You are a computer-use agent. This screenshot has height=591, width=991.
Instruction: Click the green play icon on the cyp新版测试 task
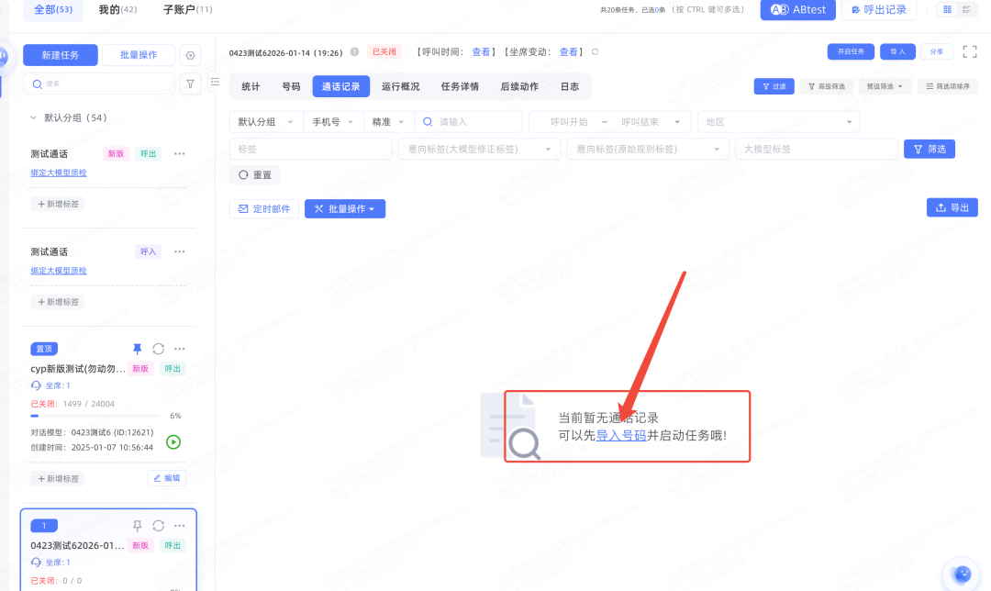click(173, 441)
